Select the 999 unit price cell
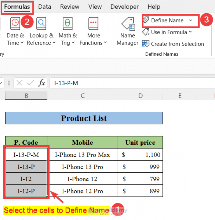Viewport: 215px width, 220px height. coord(140,167)
